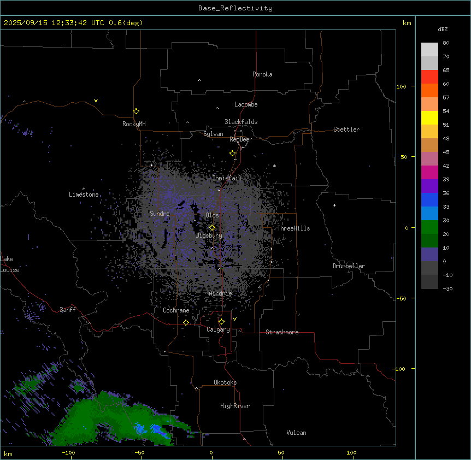This screenshot has width=471, height=460.
Task: Click the 'Sundre' city label
Action: tap(160, 214)
